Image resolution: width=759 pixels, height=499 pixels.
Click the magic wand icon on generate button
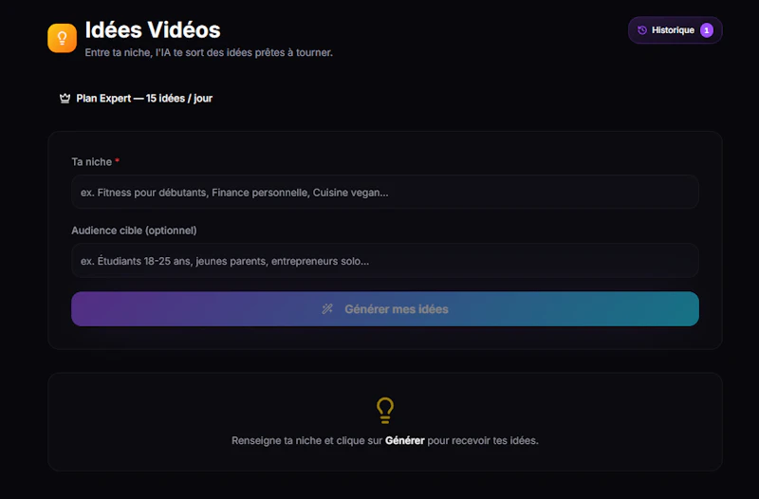[x=327, y=308]
